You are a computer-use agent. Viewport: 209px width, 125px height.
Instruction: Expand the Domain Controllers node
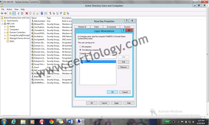[5, 32]
